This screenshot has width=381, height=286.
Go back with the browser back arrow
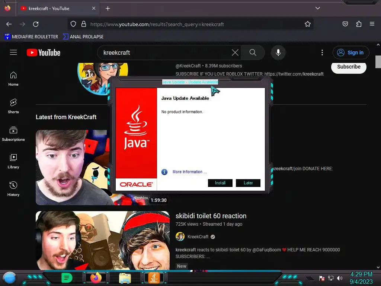[x=9, y=24]
